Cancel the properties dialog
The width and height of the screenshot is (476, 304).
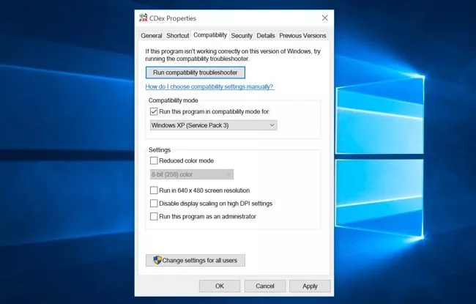click(x=264, y=286)
